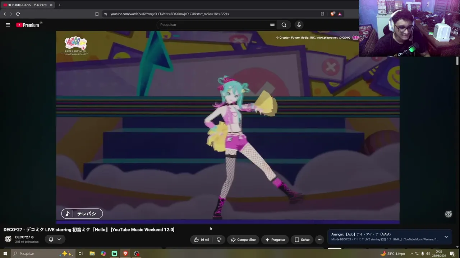Expand the Avançar mix playlist panel
The width and height of the screenshot is (460, 258).
446,237
